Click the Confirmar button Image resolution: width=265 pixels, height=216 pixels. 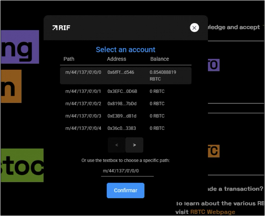pos(126,190)
